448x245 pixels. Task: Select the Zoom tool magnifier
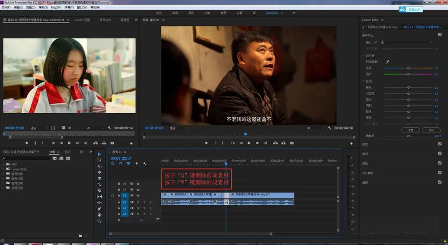100,221
